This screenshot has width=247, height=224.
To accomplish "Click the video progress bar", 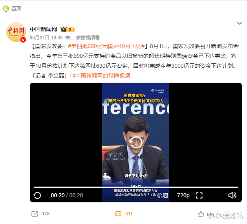I will [x=136, y=187].
